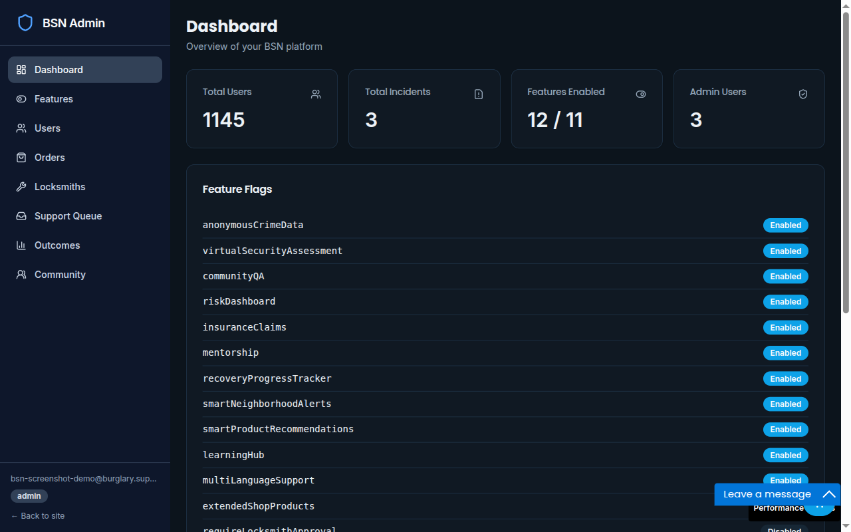
Task: Select Support Queue in the sidebar
Action: 85,216
